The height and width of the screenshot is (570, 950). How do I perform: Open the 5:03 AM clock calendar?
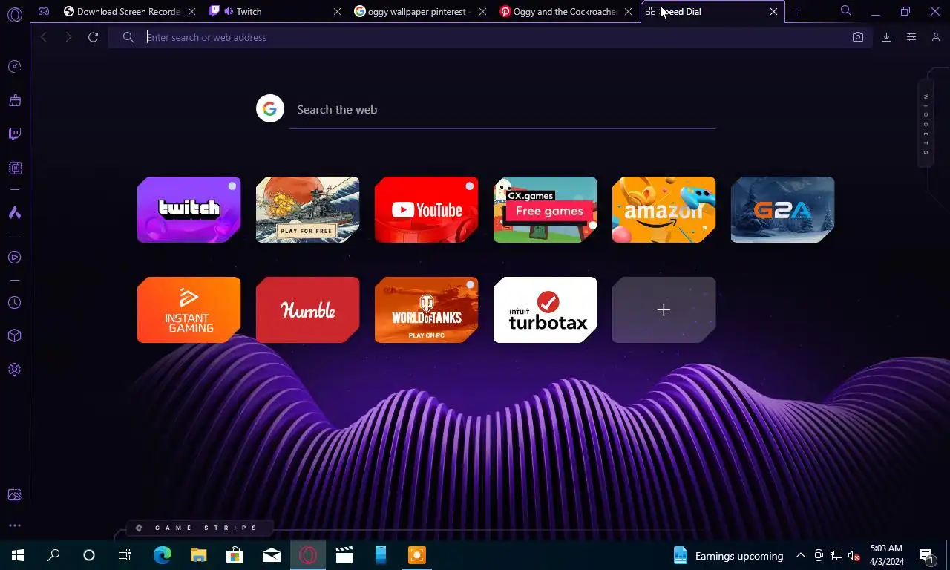point(885,555)
